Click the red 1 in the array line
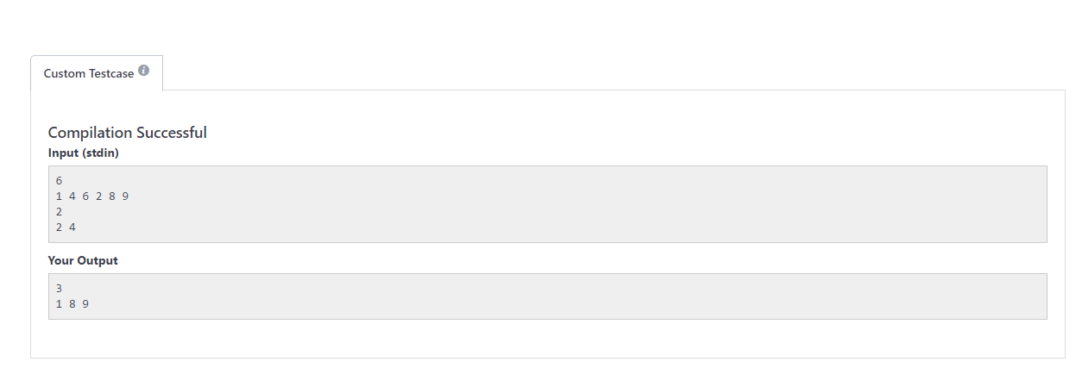 [x=59, y=196]
